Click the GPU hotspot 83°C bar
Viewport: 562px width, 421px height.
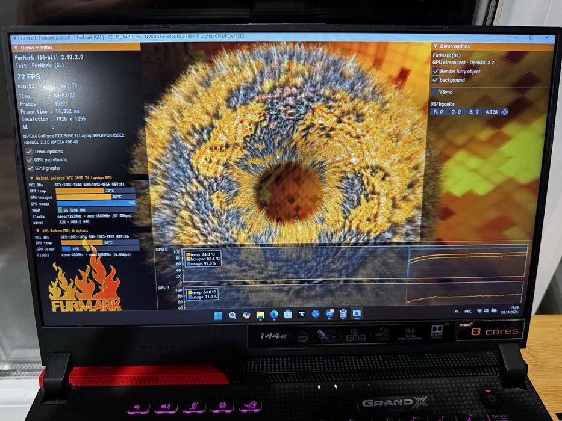(96, 197)
